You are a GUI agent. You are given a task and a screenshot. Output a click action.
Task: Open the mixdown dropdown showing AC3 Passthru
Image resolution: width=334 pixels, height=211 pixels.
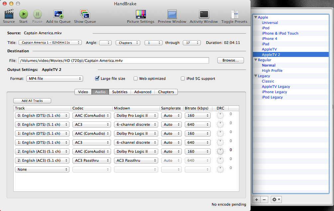point(136,160)
